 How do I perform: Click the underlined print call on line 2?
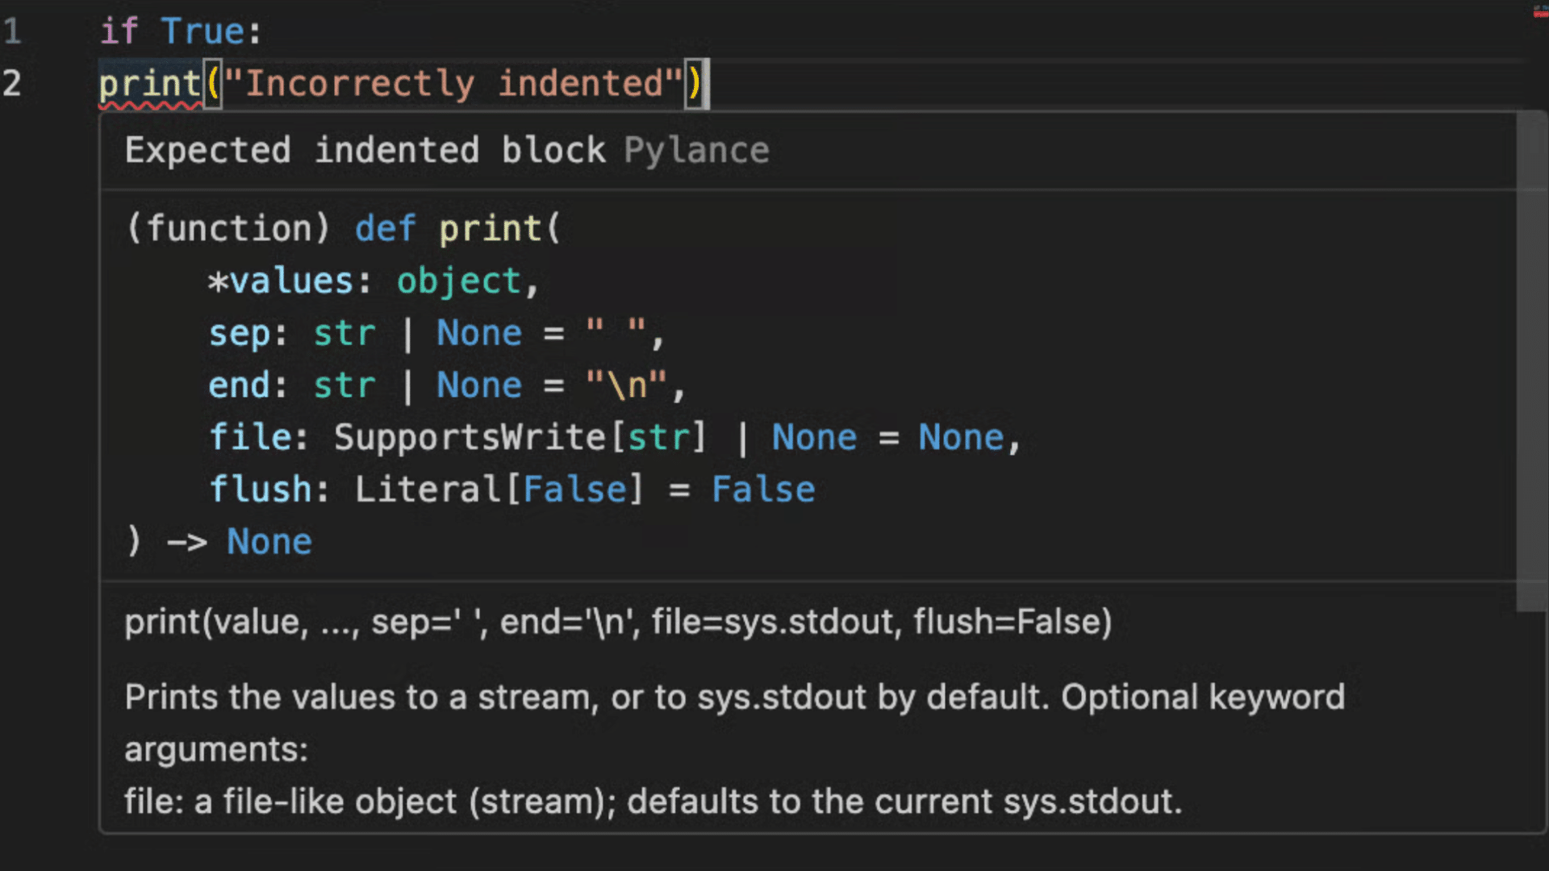click(151, 84)
